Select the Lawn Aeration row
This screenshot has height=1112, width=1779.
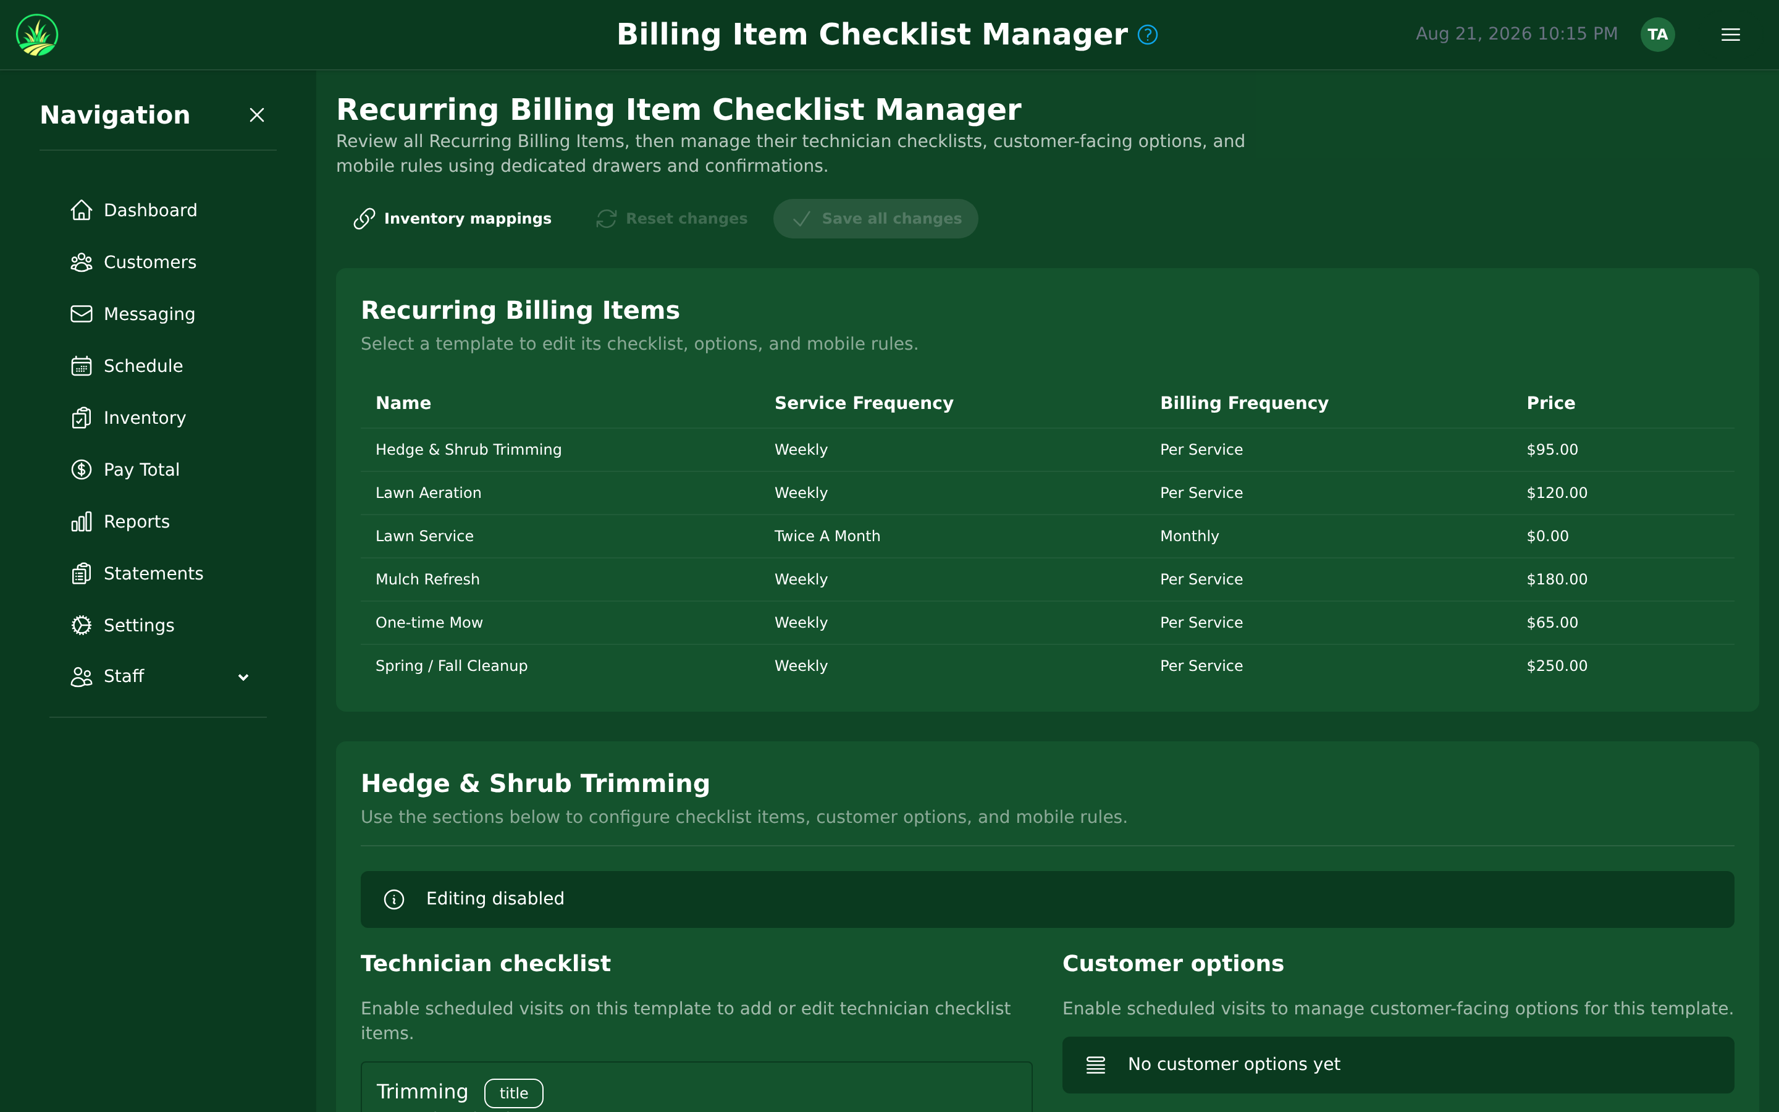1048,493
